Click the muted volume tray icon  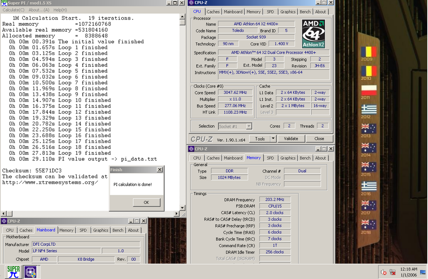[x=383, y=272]
